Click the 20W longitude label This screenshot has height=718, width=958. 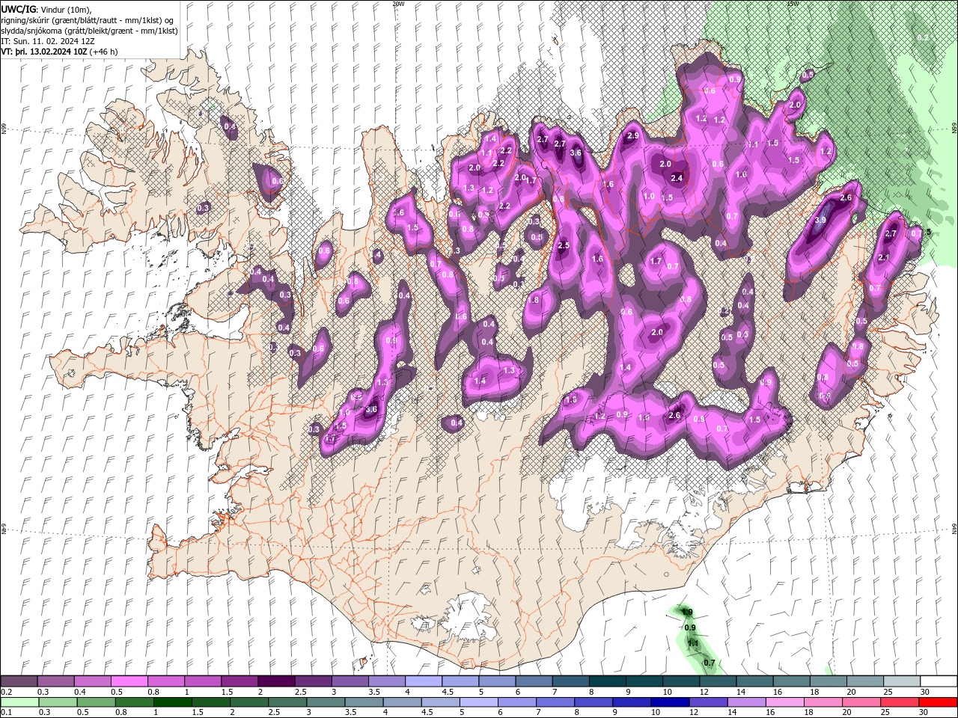(x=398, y=4)
